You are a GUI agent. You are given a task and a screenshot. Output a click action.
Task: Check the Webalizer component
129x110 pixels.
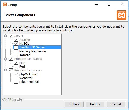tap(16, 78)
